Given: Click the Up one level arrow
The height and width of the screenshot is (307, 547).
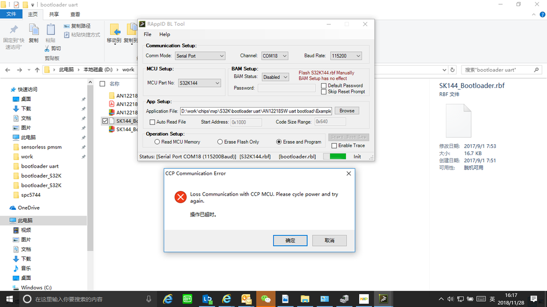Looking at the screenshot, I should (37, 70).
